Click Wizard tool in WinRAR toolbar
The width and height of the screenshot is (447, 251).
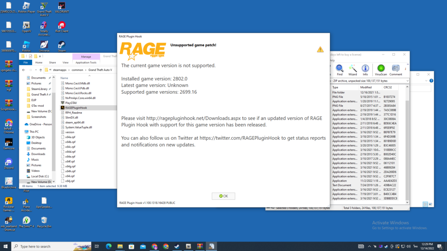click(352, 70)
